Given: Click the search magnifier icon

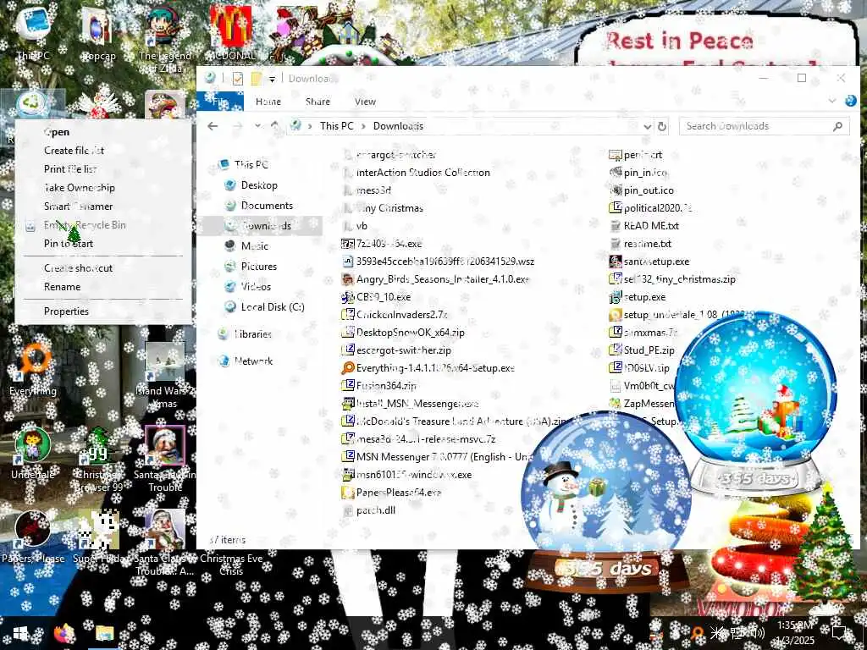Looking at the screenshot, I should coord(837,126).
